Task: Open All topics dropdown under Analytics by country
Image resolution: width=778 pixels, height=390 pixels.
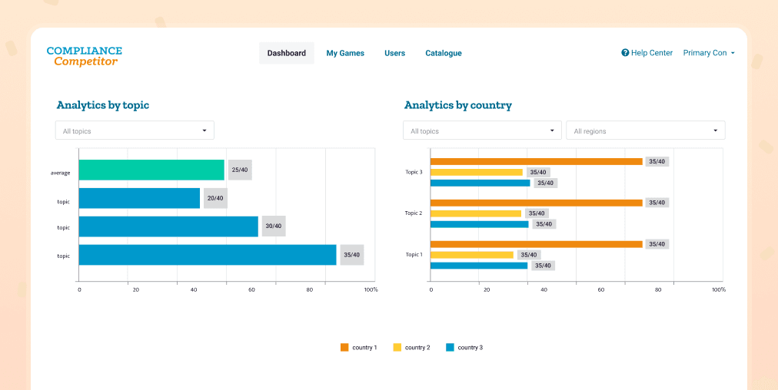Action: [x=482, y=131]
